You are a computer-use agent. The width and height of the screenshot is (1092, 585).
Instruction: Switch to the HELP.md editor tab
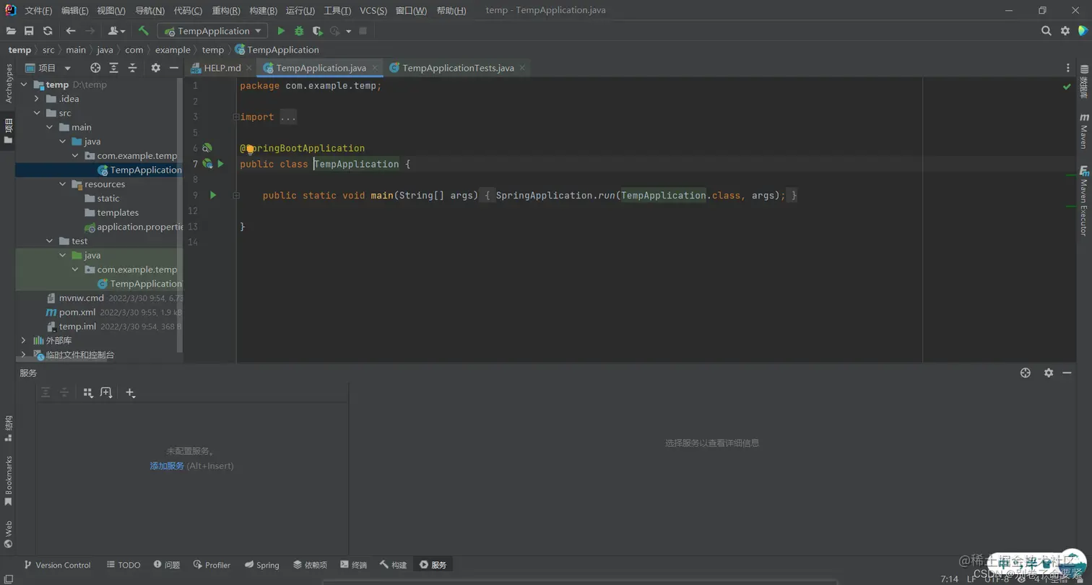[x=222, y=68]
